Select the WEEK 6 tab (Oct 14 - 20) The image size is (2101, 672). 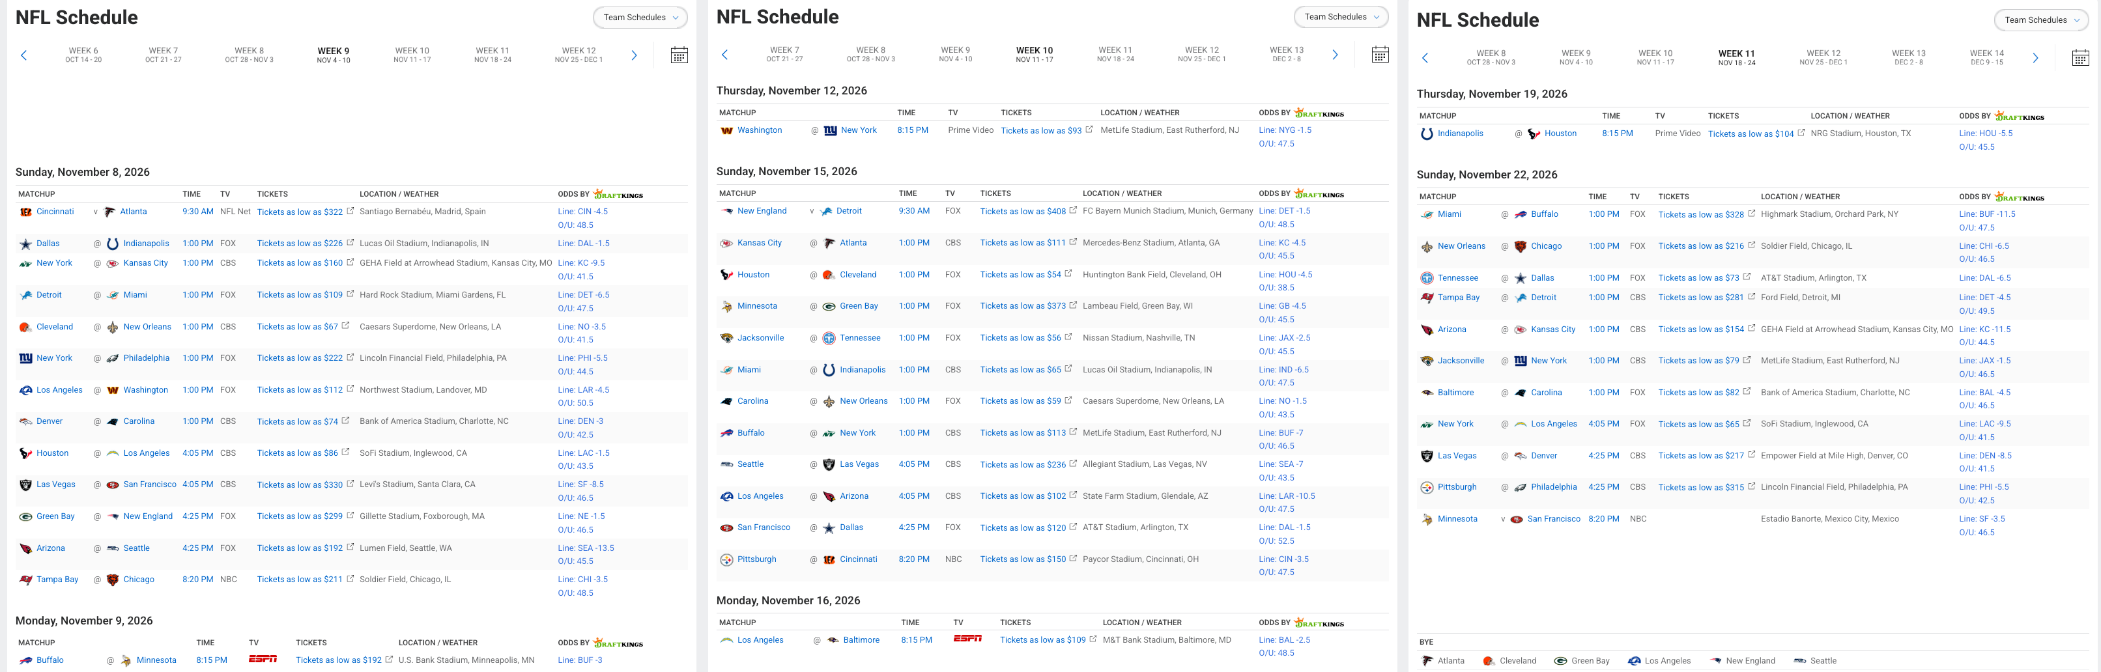(x=83, y=55)
